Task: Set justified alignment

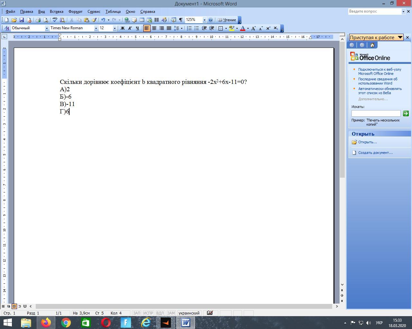Action: click(169, 28)
